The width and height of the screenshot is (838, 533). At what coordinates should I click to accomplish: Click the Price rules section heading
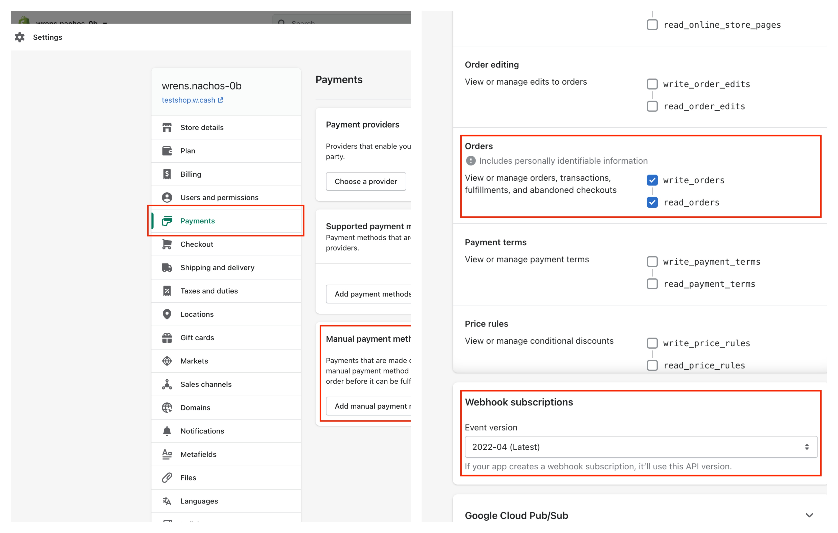point(486,324)
